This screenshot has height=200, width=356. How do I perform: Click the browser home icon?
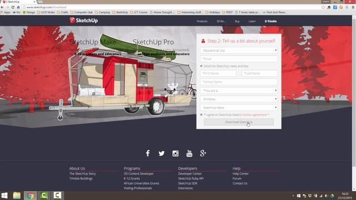18,7
